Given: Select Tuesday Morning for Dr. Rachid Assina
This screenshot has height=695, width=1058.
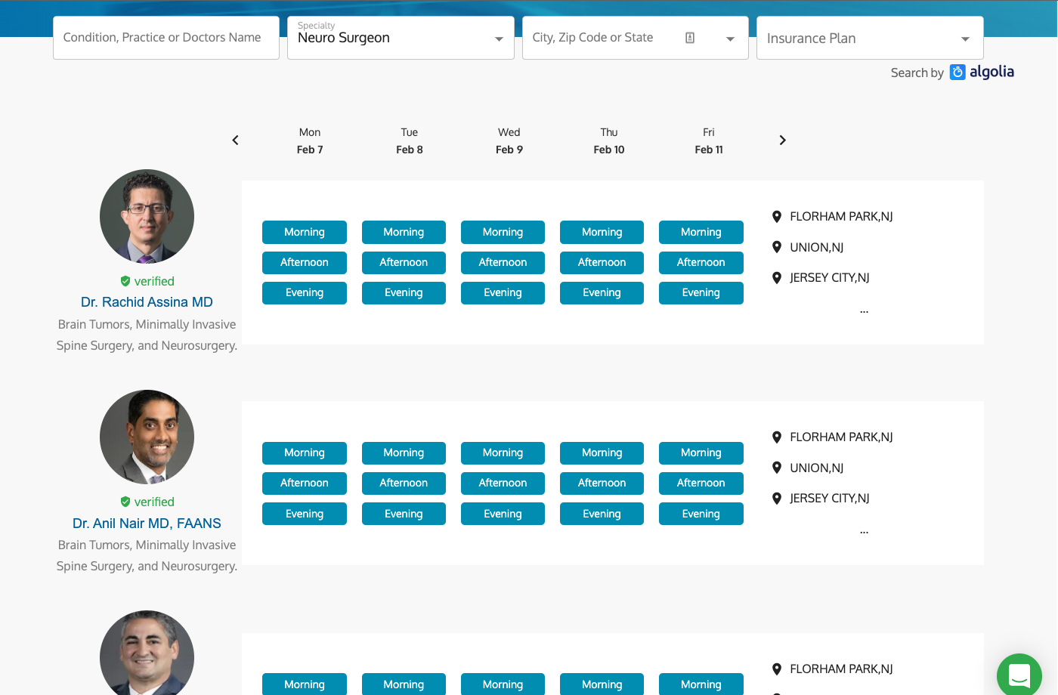Looking at the screenshot, I should [404, 232].
